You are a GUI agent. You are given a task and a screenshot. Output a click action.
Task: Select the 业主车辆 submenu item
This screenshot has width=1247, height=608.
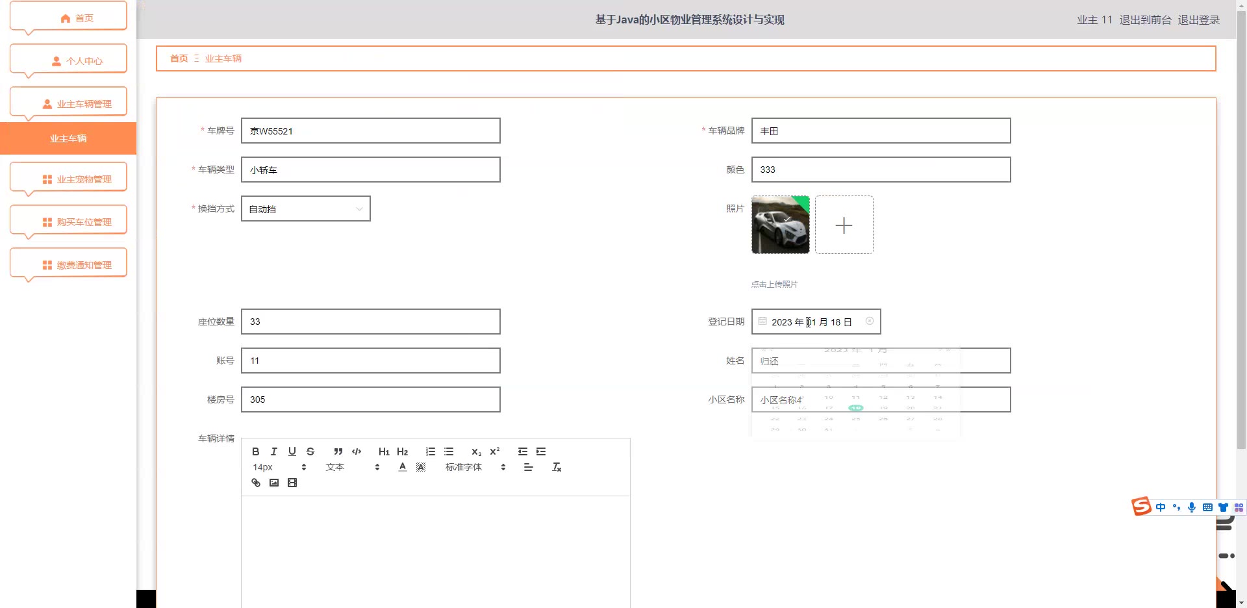[68, 138]
